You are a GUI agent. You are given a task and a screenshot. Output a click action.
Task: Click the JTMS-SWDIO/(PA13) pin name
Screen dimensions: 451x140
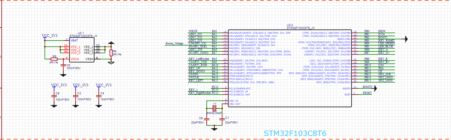tap(241, 76)
